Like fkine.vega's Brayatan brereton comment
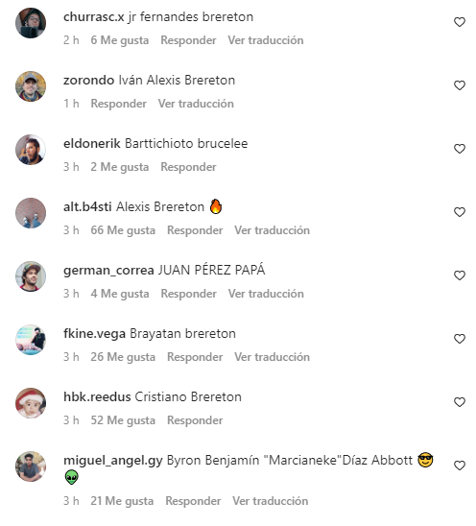This screenshot has width=476, height=526. [x=460, y=339]
